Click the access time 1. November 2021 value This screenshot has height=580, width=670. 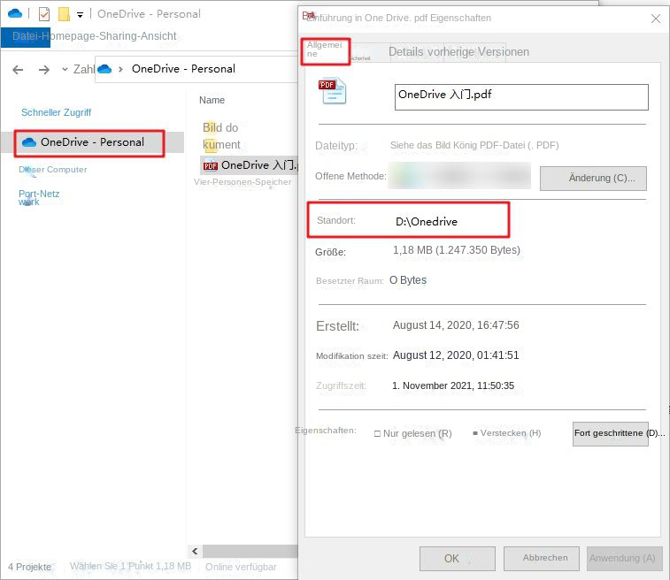pyautogui.click(x=453, y=385)
